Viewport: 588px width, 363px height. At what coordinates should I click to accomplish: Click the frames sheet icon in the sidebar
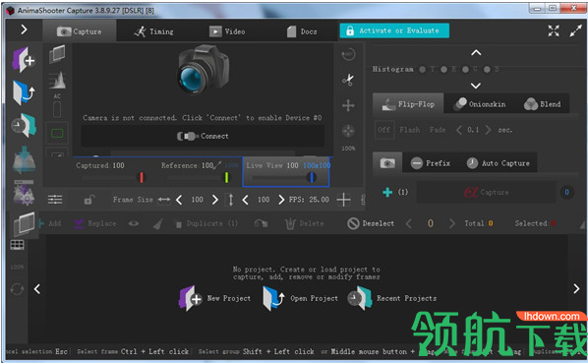[x=24, y=224]
